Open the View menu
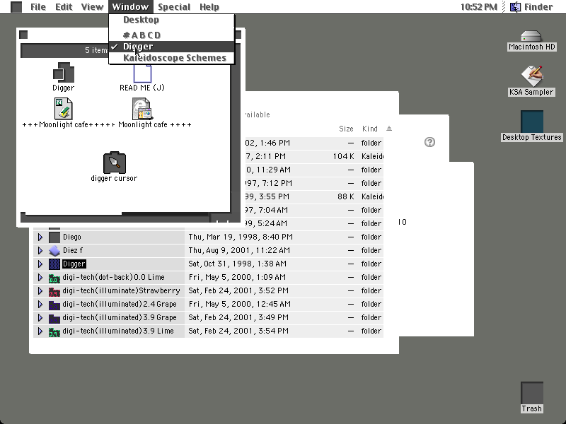The image size is (566, 424). [x=93, y=7]
